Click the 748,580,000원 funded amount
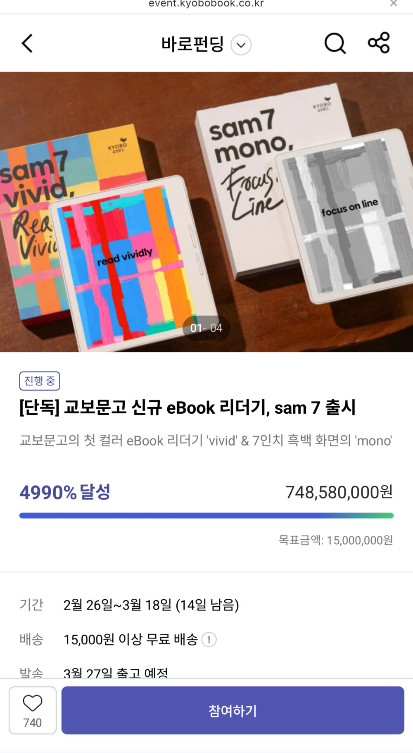Viewport: 413px width, 753px height. [339, 492]
